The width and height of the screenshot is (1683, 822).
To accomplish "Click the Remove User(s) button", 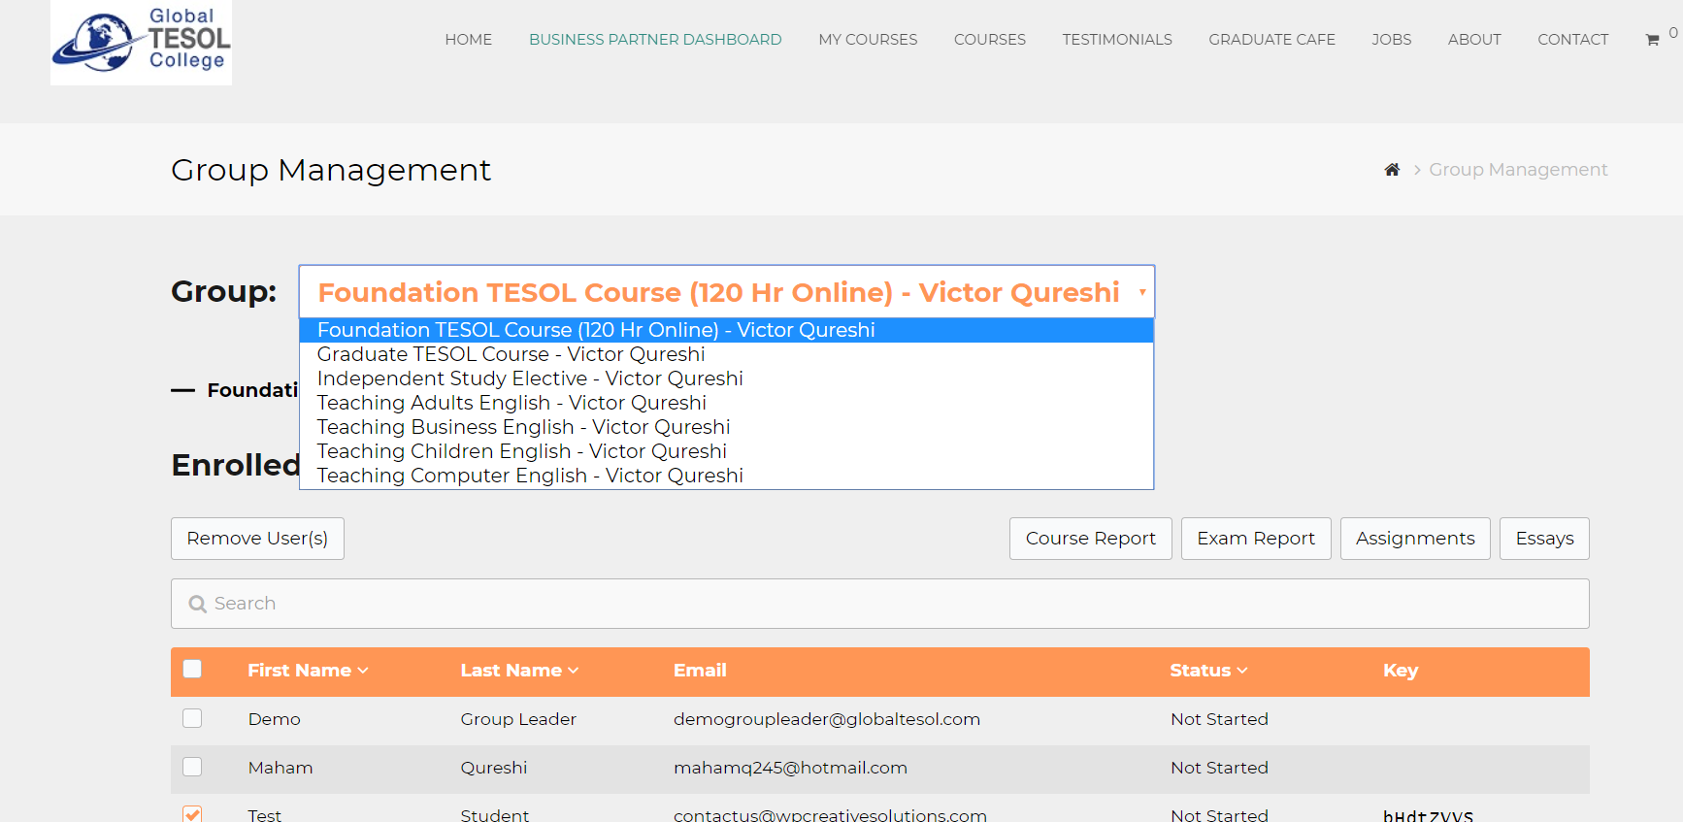I will click(x=257, y=539).
